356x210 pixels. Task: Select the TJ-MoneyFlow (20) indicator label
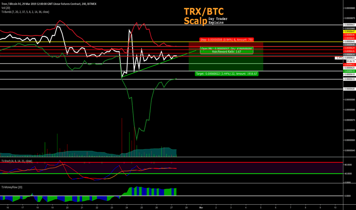pyautogui.click(x=12, y=187)
